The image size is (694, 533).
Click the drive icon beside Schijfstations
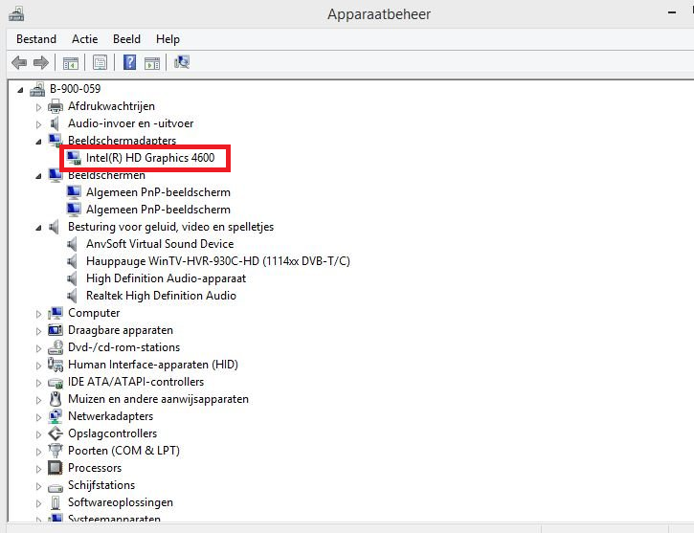[56, 487]
